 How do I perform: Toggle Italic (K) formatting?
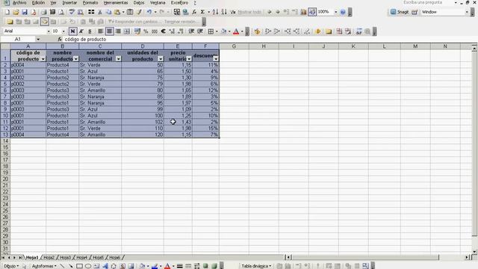coord(81,31)
